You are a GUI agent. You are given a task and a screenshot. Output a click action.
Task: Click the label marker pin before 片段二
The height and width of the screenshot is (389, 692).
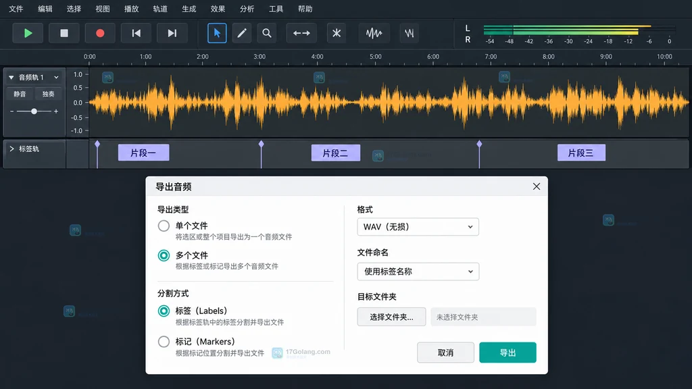click(x=262, y=145)
